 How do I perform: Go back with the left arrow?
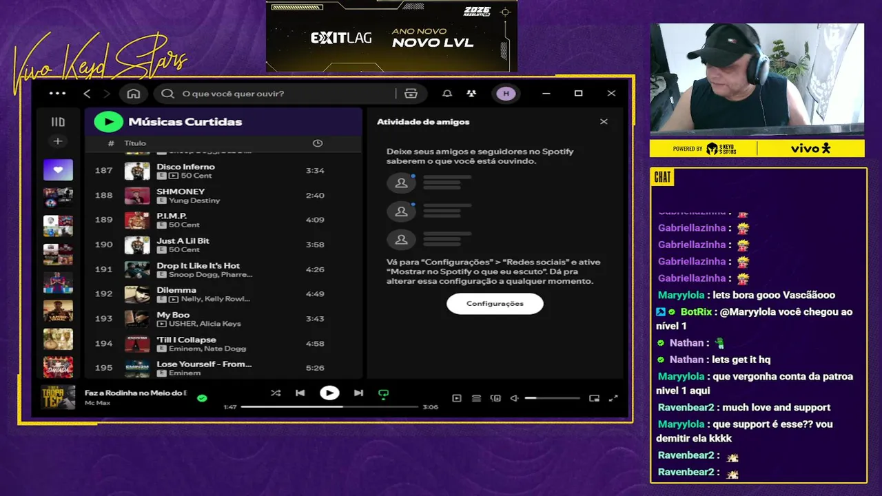87,94
